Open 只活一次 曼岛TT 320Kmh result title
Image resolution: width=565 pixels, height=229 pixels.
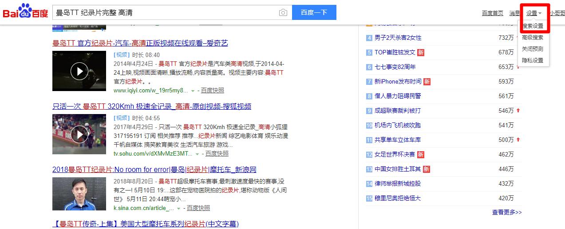point(152,106)
